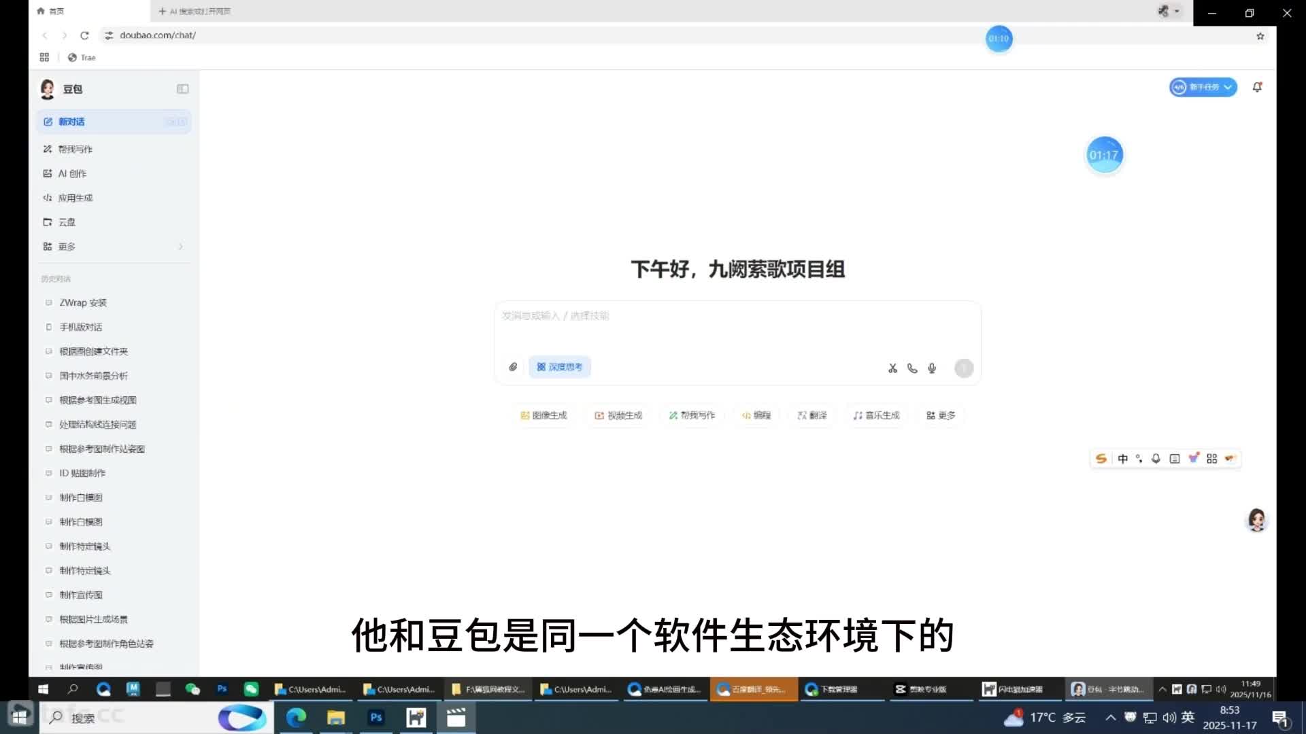Click the floating Doubao avatar on the right edge
1306x734 pixels.
(x=1256, y=520)
